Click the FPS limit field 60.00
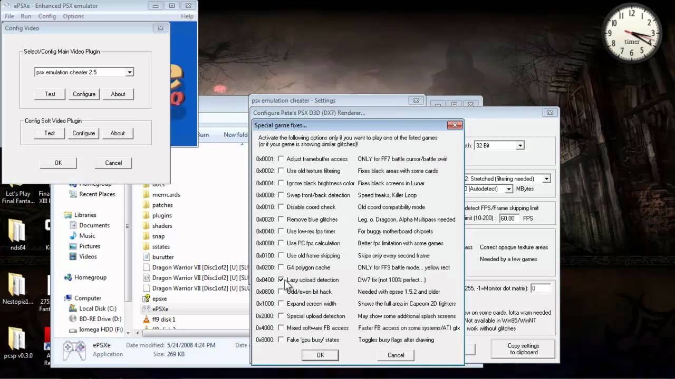This screenshot has width=675, height=379. click(x=508, y=218)
